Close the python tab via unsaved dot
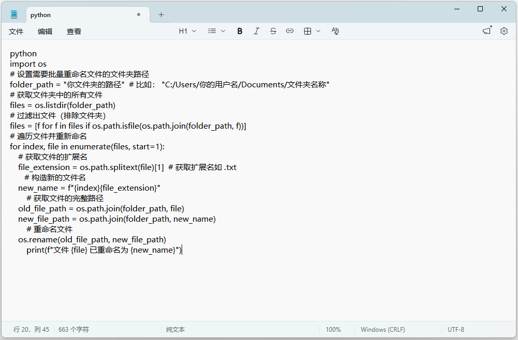This screenshot has height=340, width=518. (x=139, y=14)
